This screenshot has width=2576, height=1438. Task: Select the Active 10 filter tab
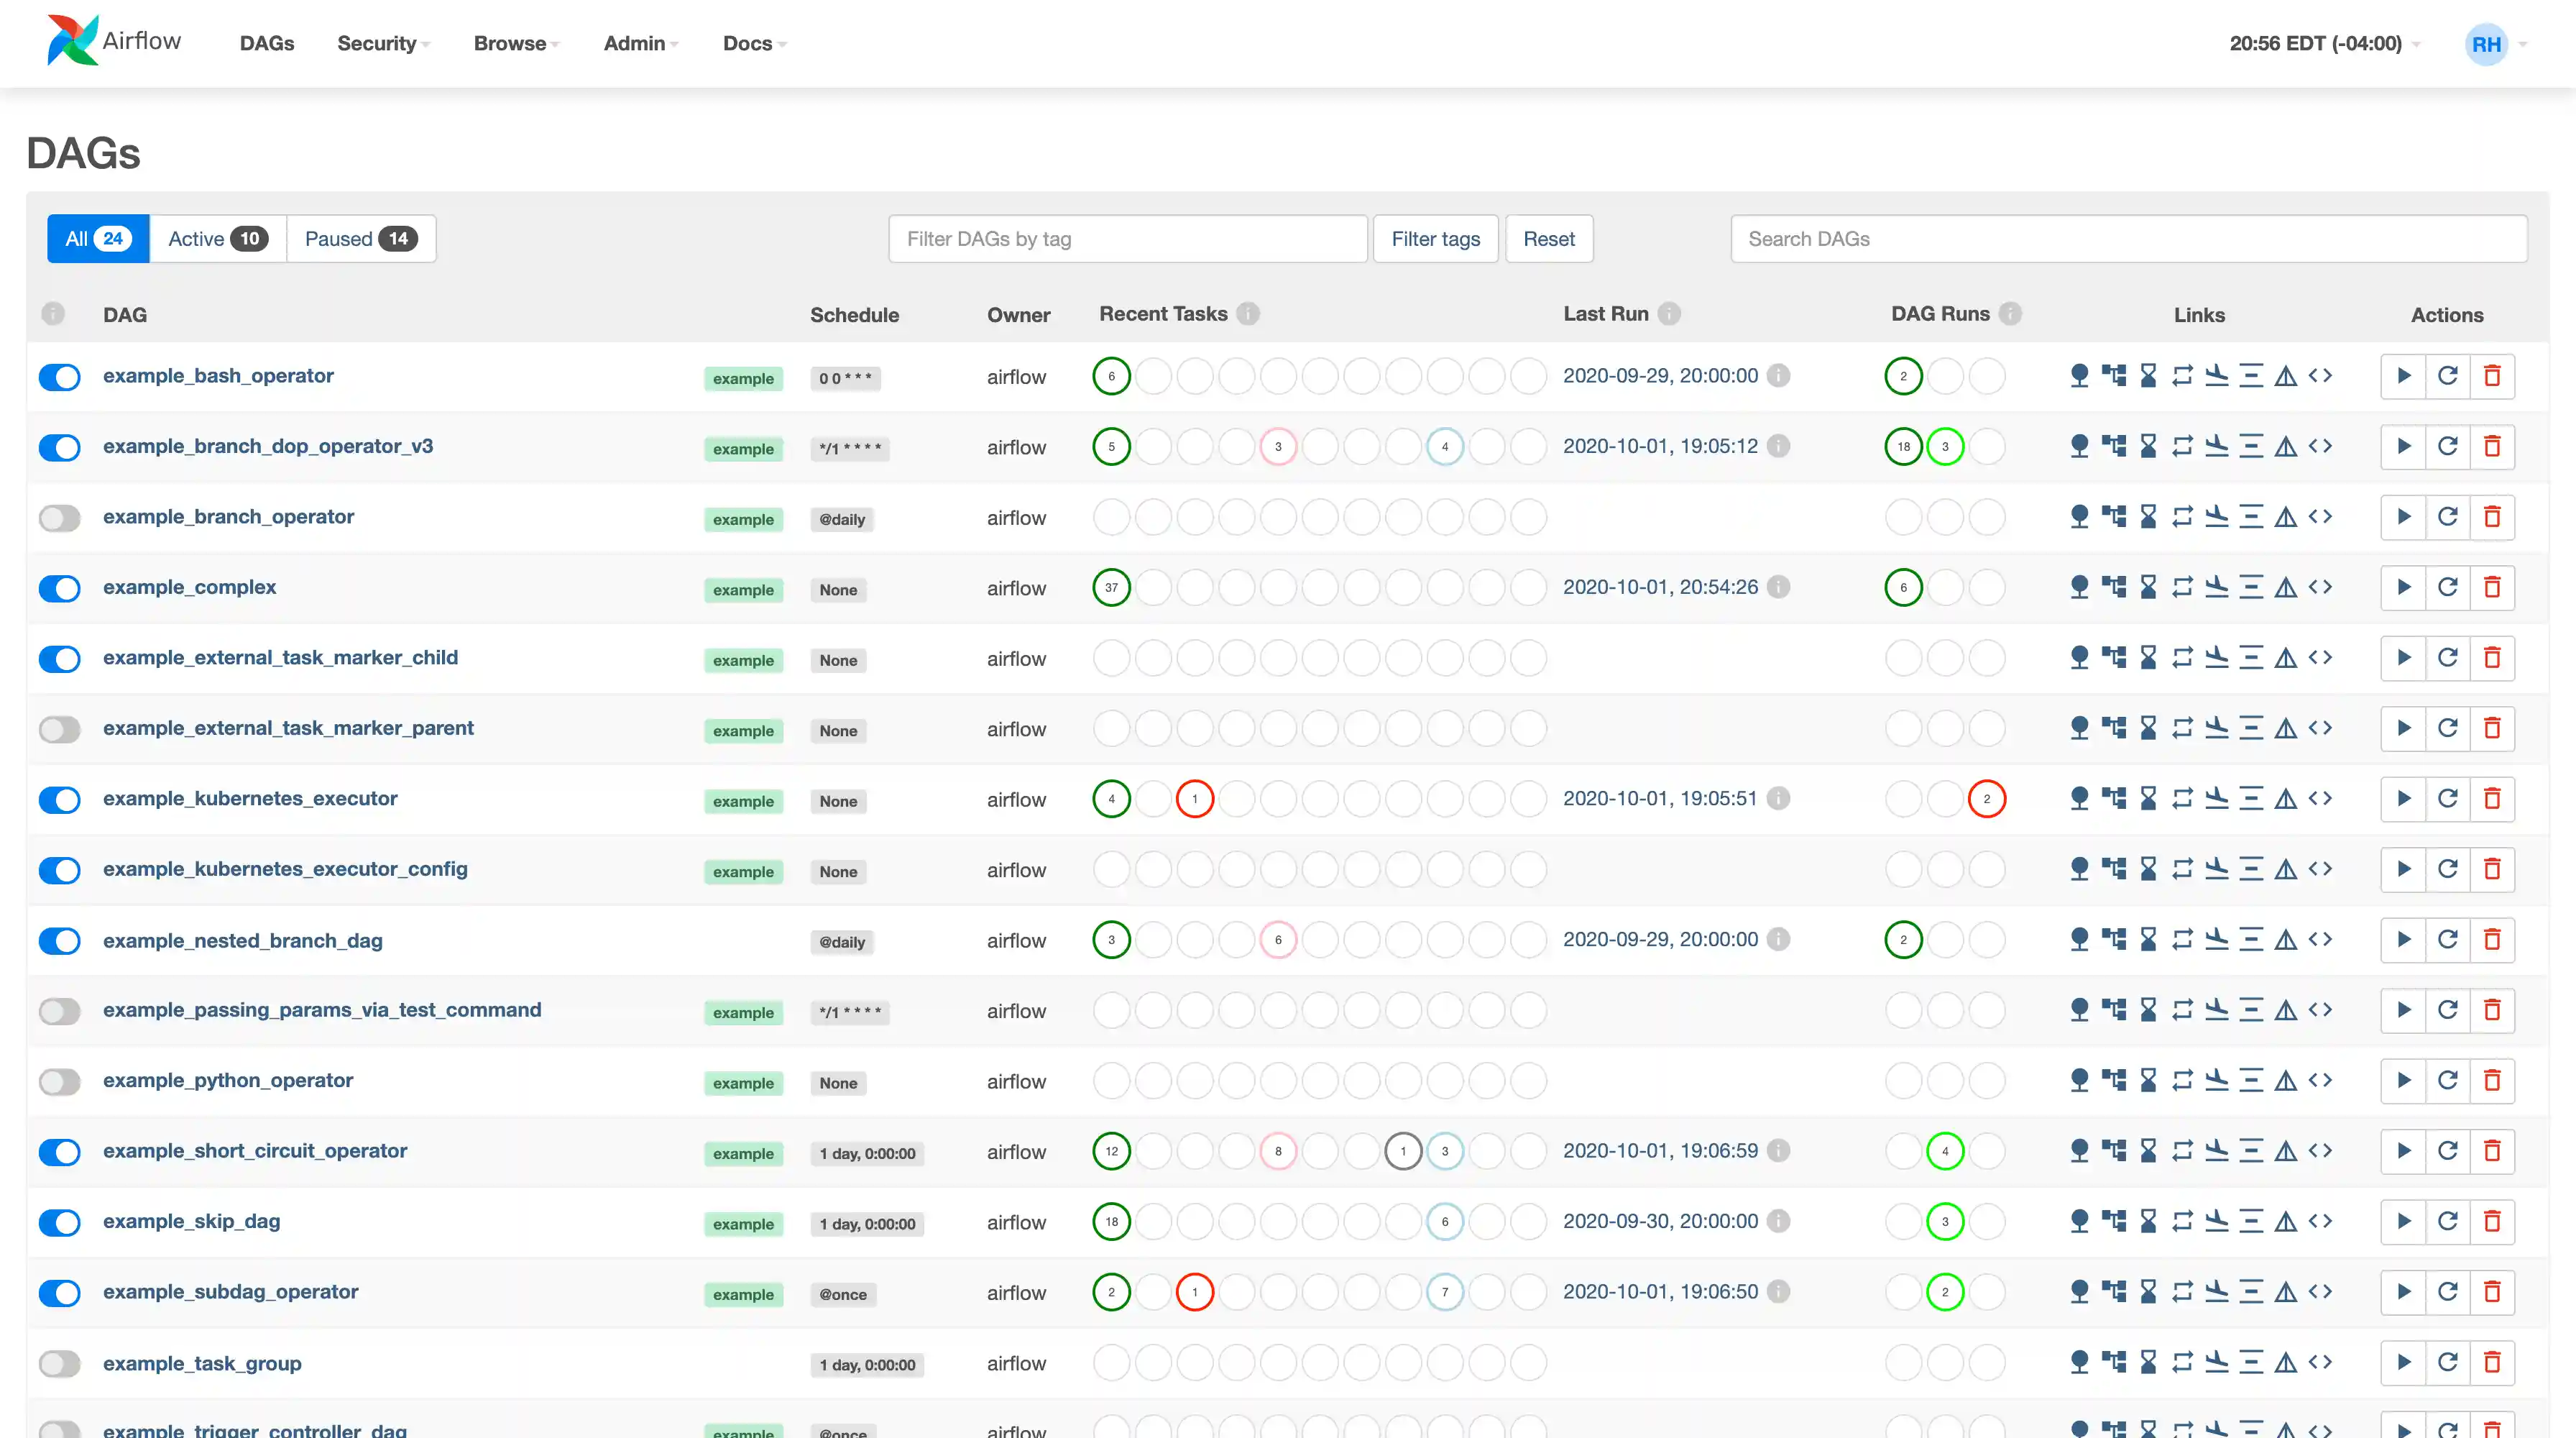217,239
